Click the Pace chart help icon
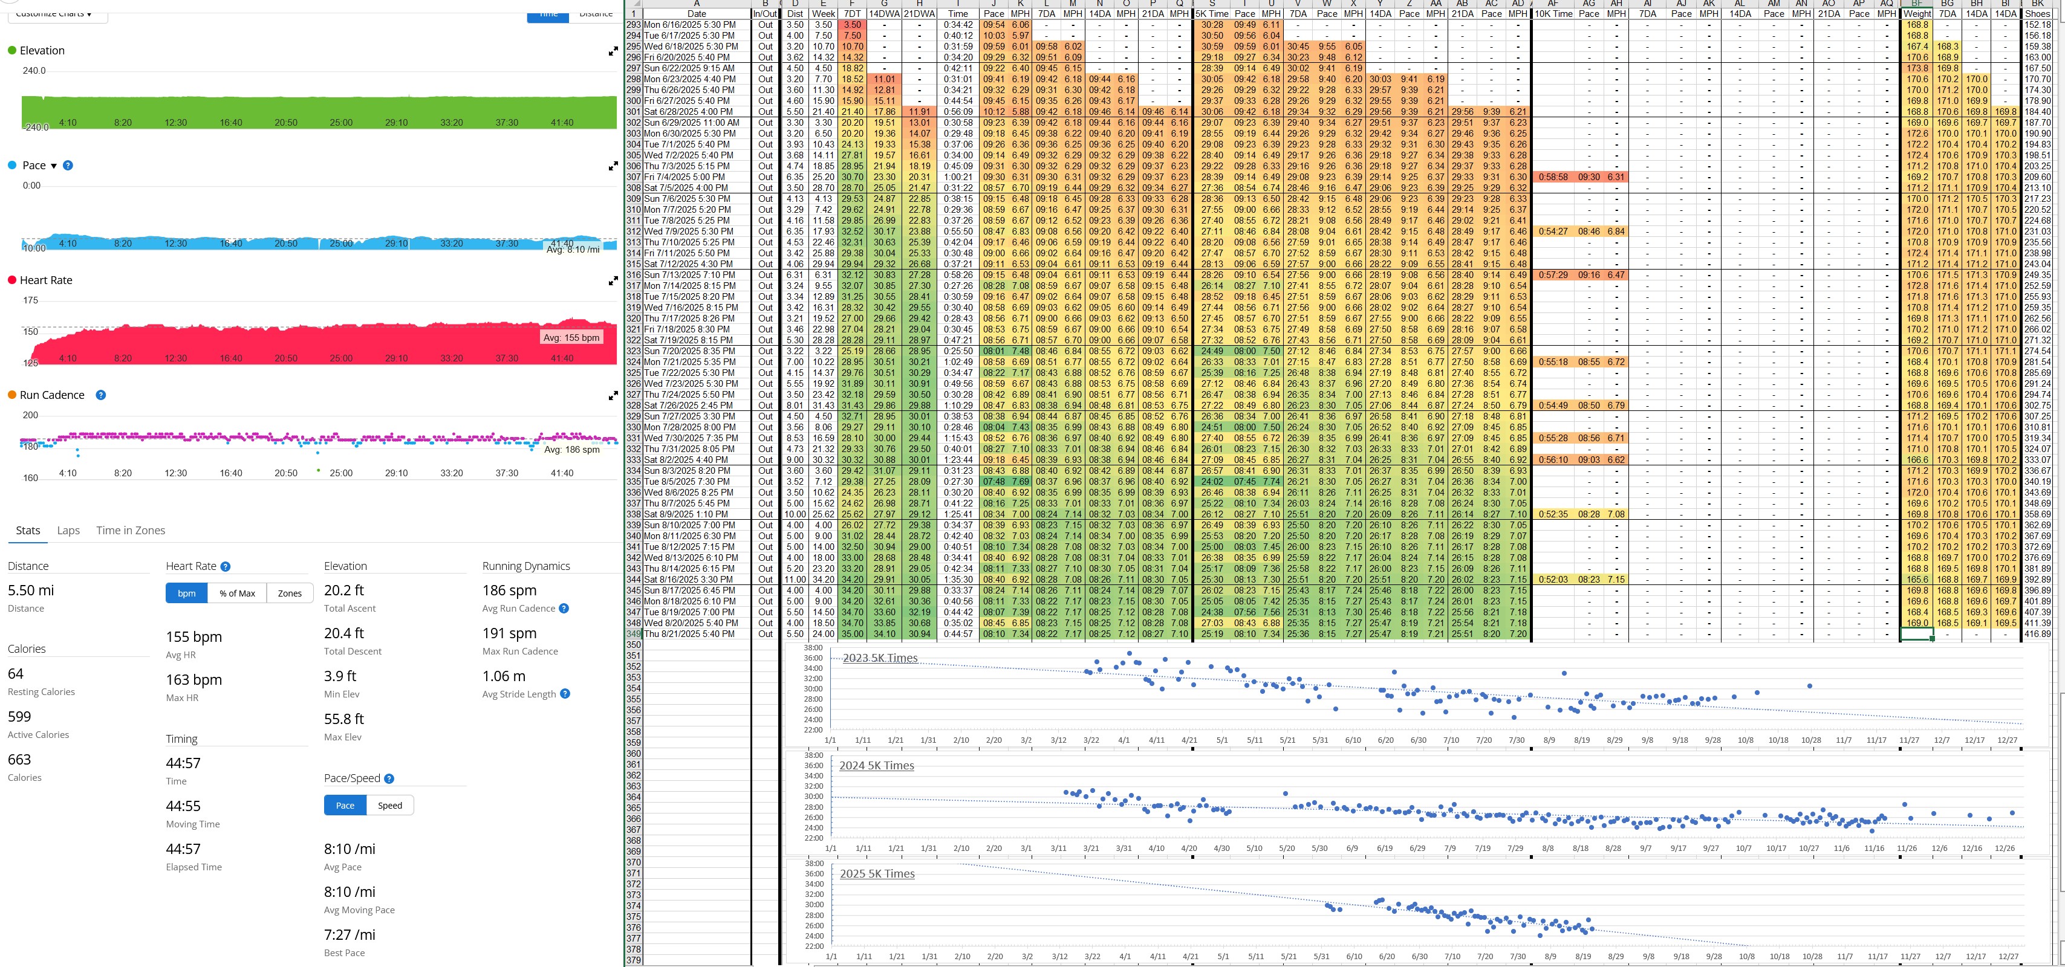The image size is (2065, 967). [x=68, y=166]
